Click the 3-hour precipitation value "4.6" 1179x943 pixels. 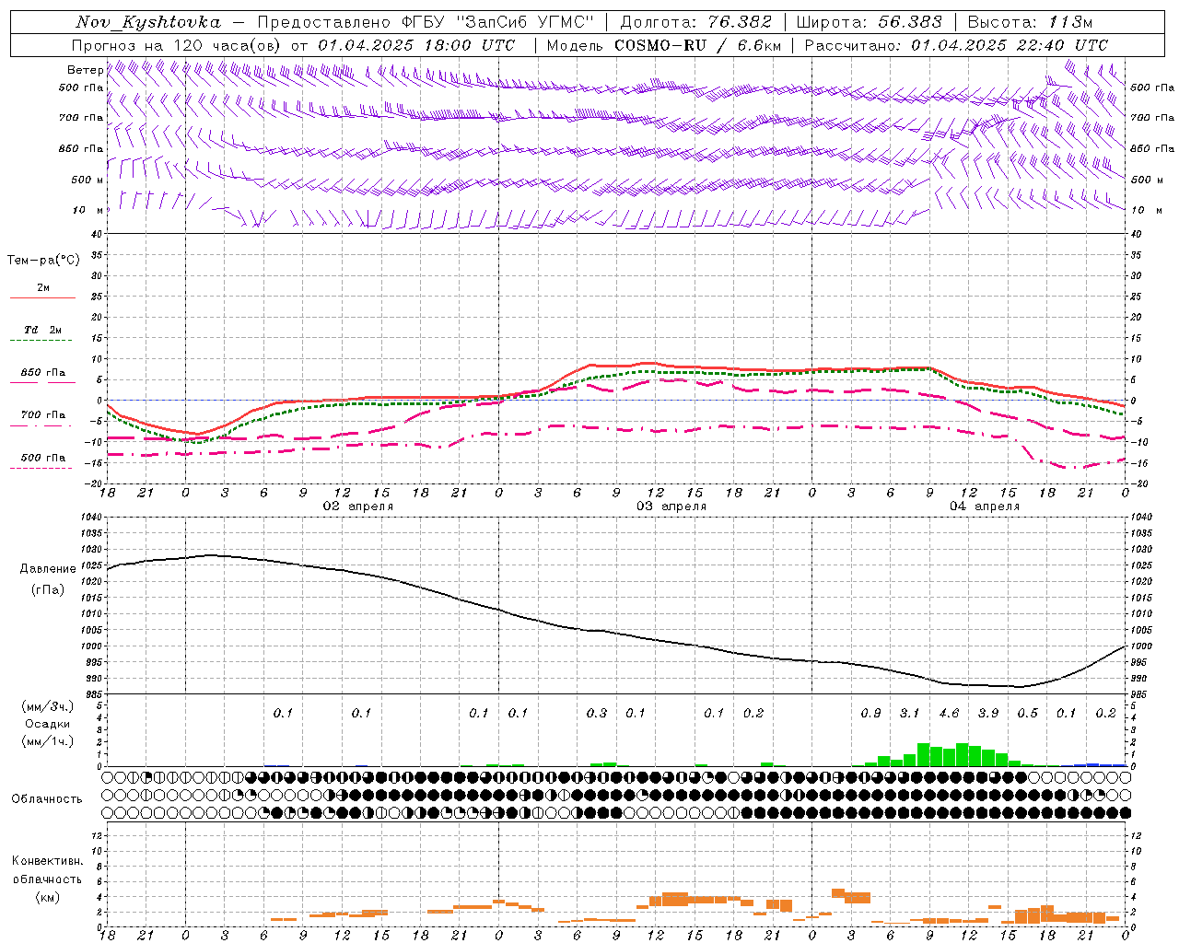tap(949, 714)
